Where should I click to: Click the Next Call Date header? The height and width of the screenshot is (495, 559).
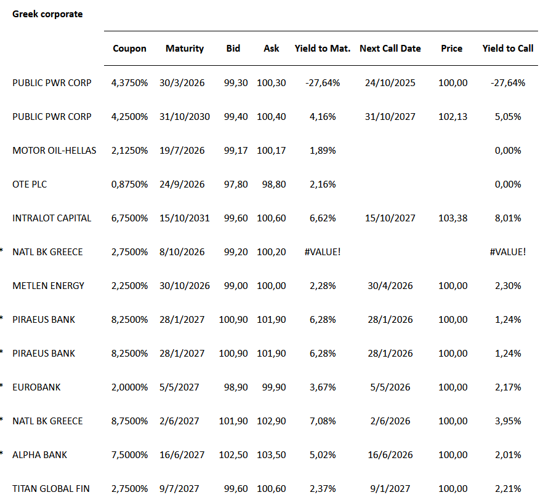tap(390, 49)
